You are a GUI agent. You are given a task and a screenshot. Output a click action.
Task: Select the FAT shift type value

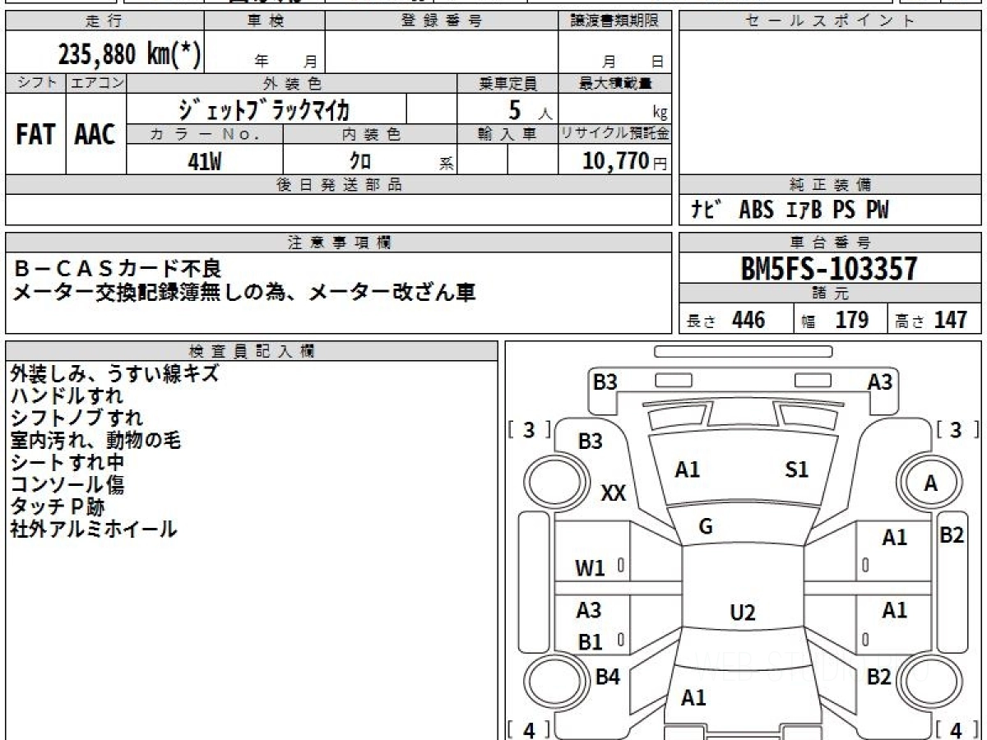(35, 136)
